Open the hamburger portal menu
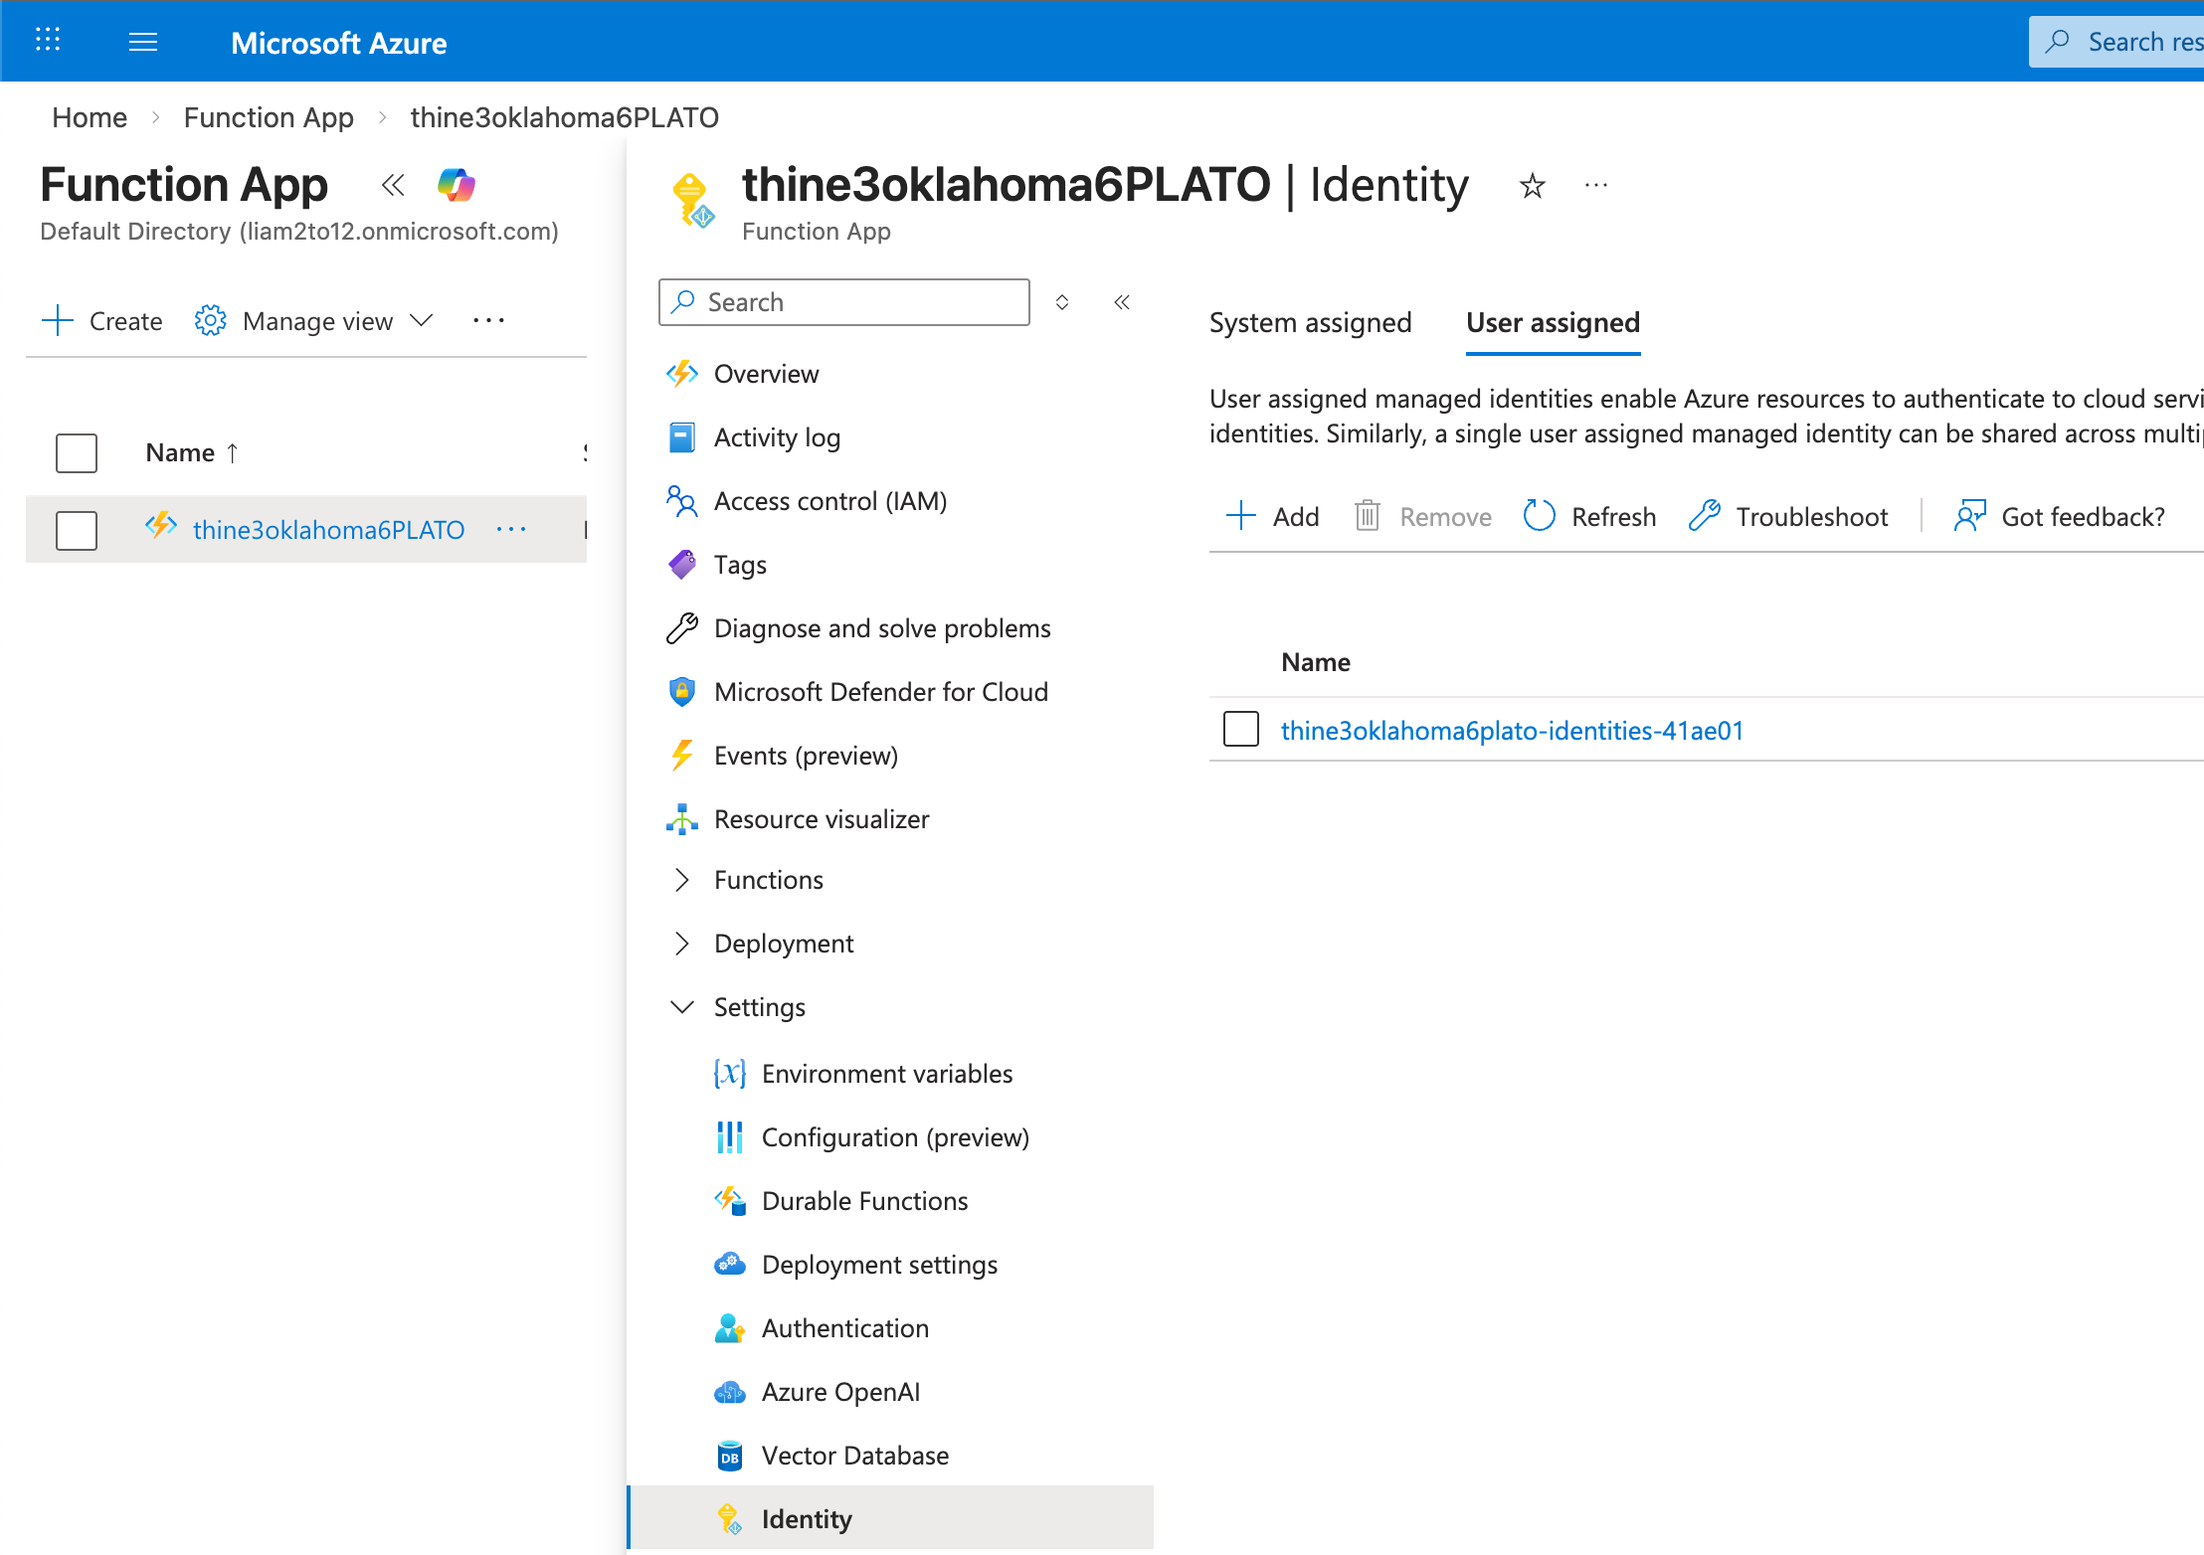Viewport: 2204px width, 1555px height. [x=143, y=42]
